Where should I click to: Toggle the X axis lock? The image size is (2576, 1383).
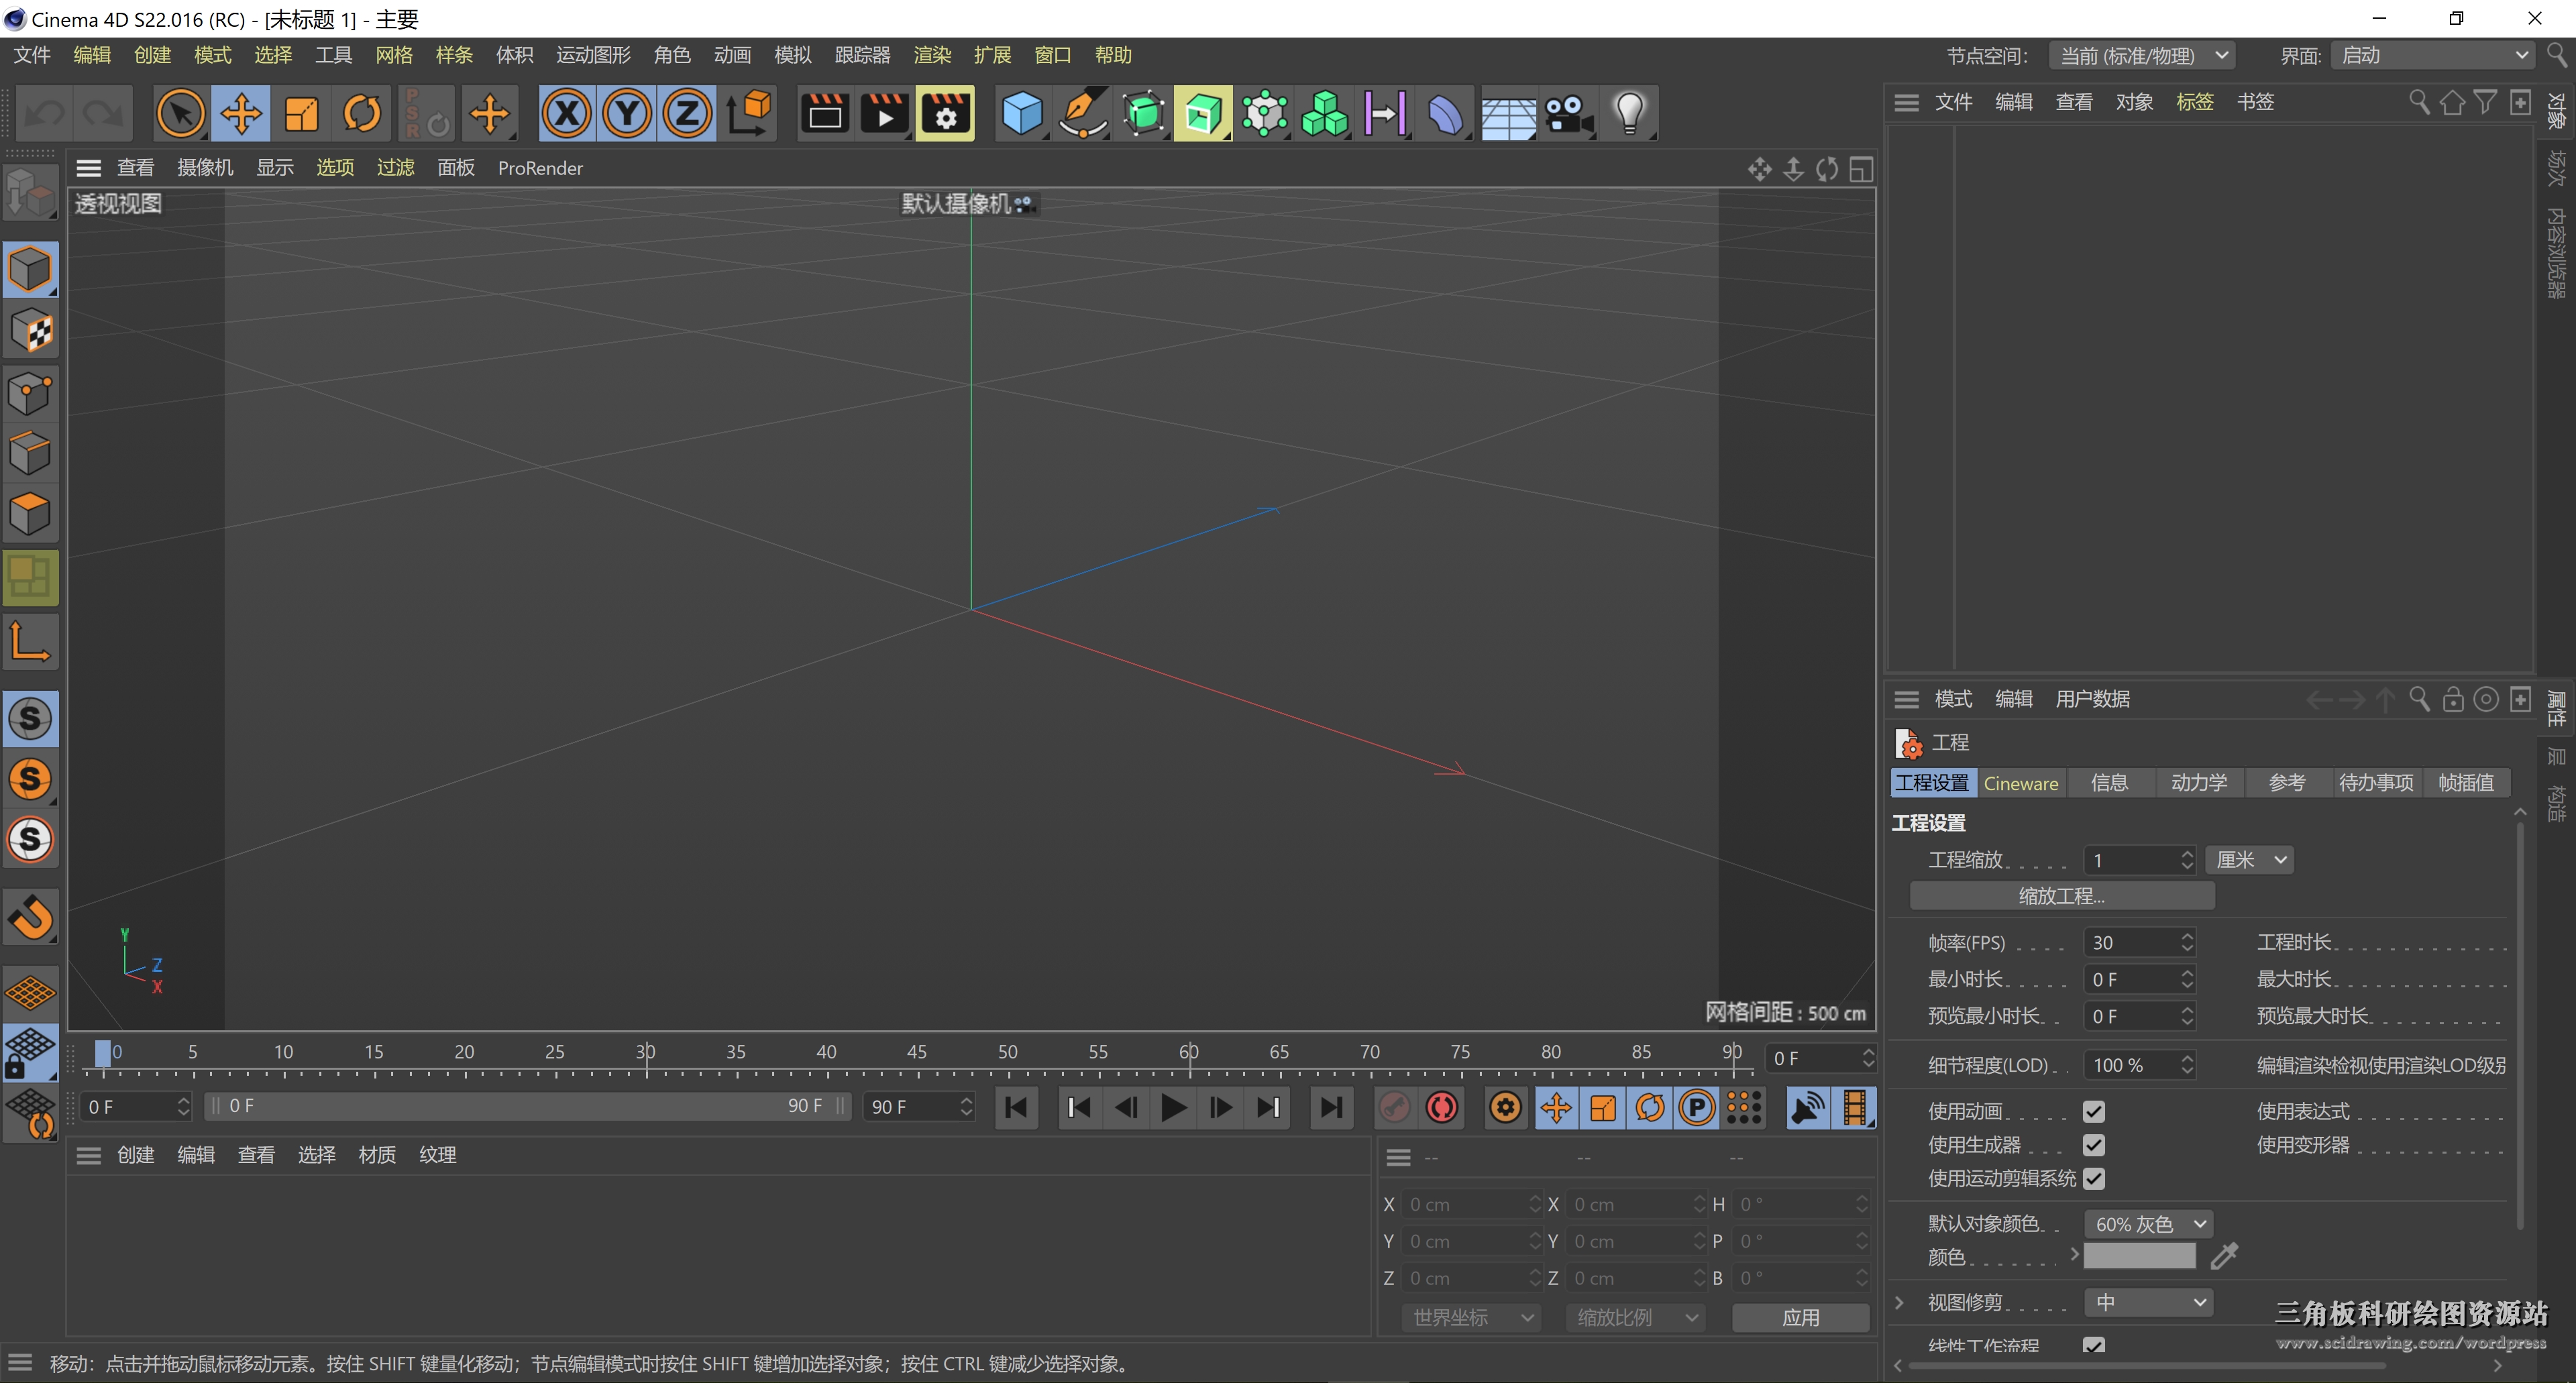pos(566,113)
